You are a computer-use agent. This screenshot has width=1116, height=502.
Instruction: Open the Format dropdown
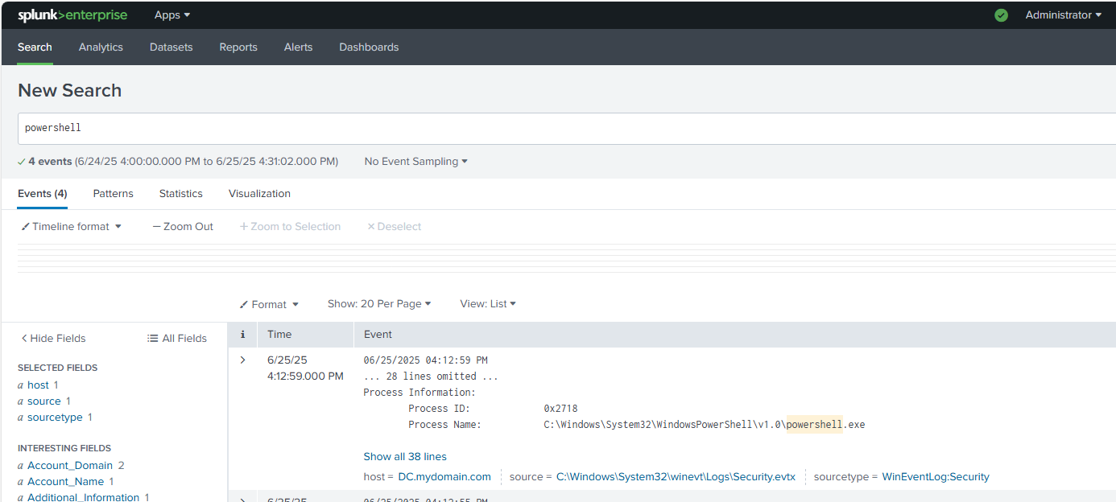pyautogui.click(x=269, y=304)
